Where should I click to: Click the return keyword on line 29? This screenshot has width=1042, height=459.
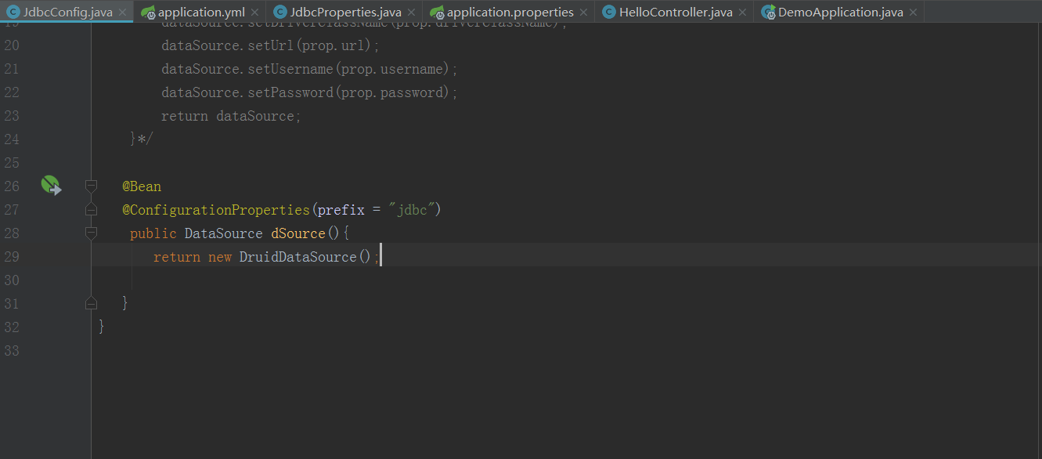point(177,257)
